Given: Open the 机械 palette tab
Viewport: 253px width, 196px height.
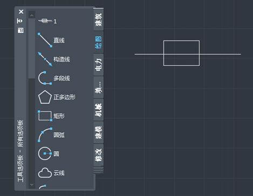Looking at the screenshot, I should (99, 110).
